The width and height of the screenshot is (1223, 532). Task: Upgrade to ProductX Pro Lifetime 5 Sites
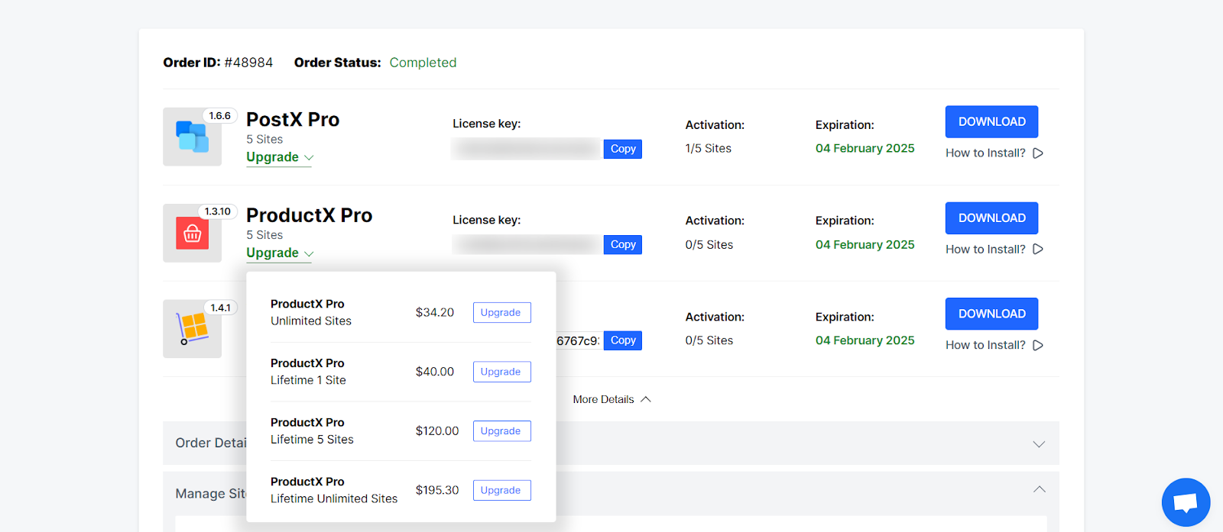[x=501, y=430]
